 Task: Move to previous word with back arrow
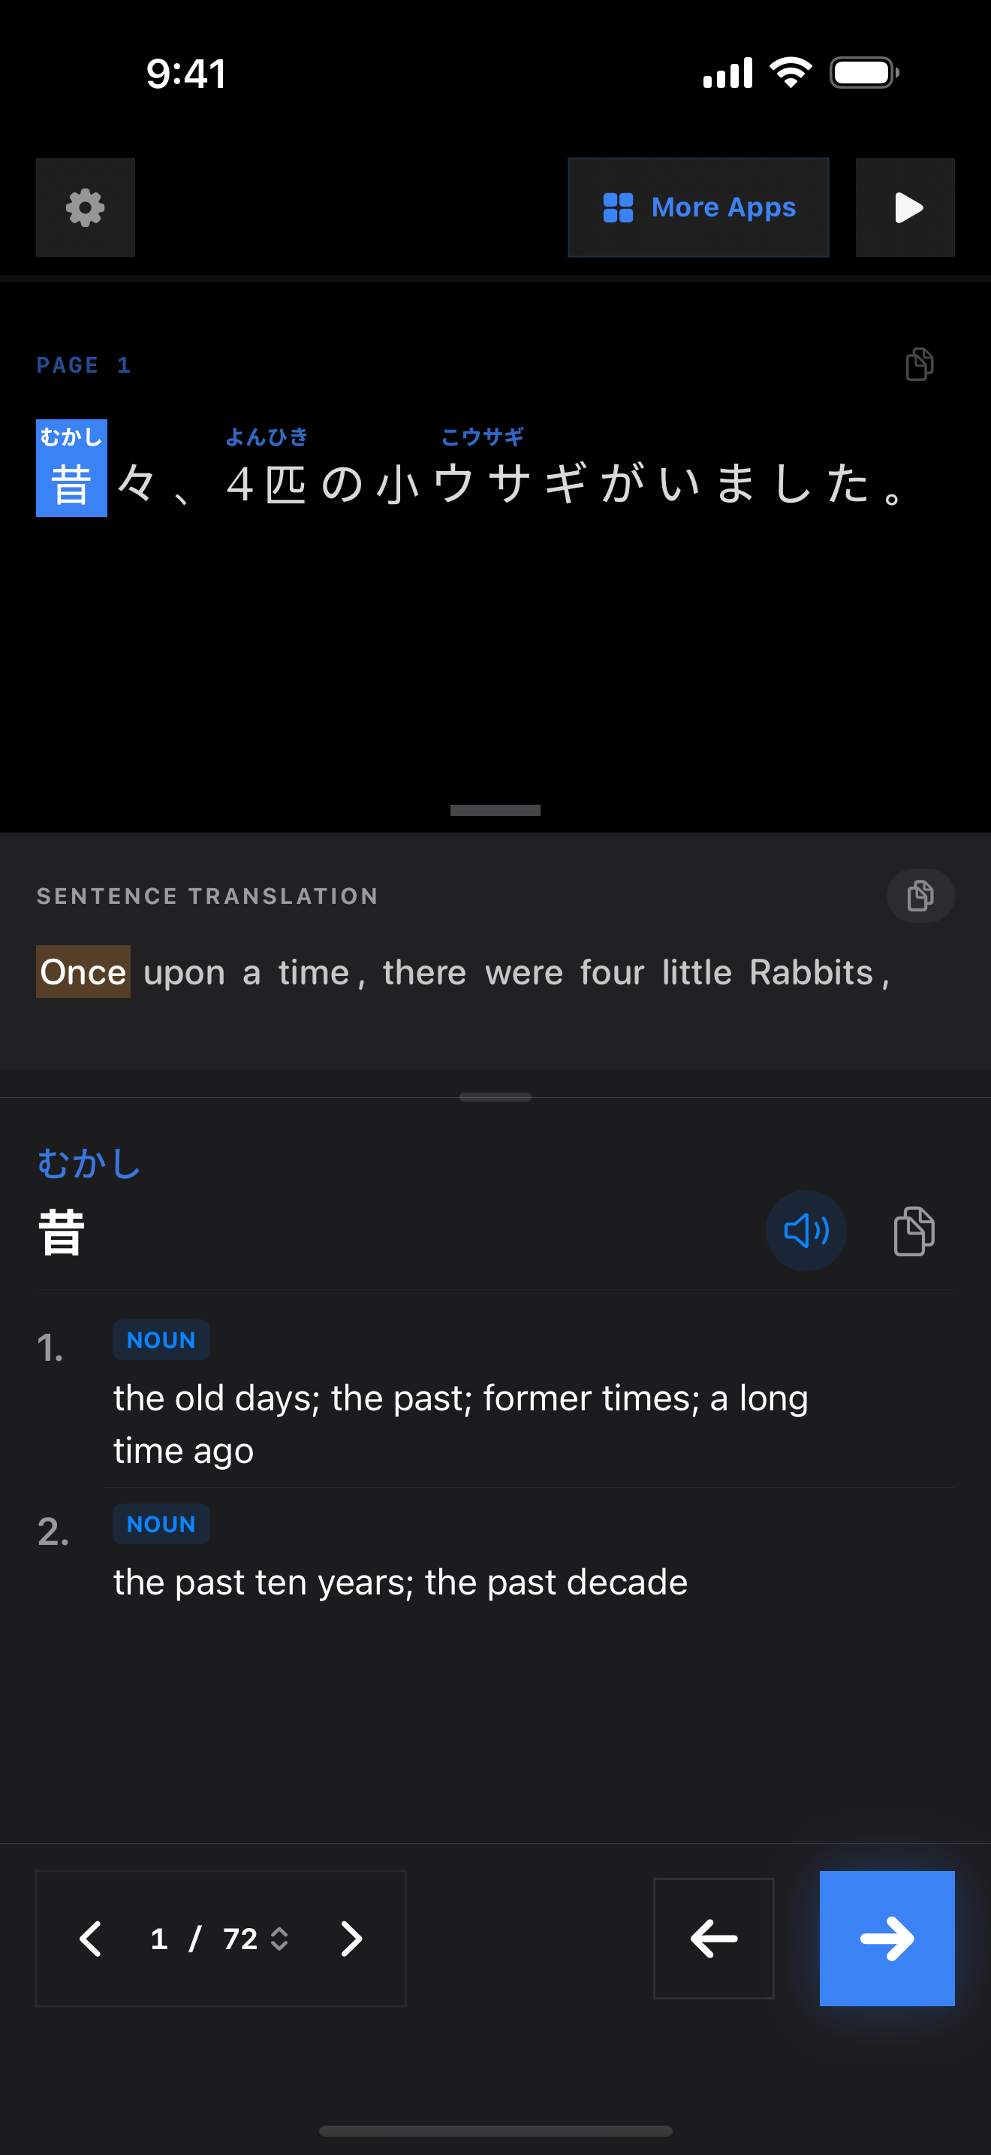tap(712, 1939)
